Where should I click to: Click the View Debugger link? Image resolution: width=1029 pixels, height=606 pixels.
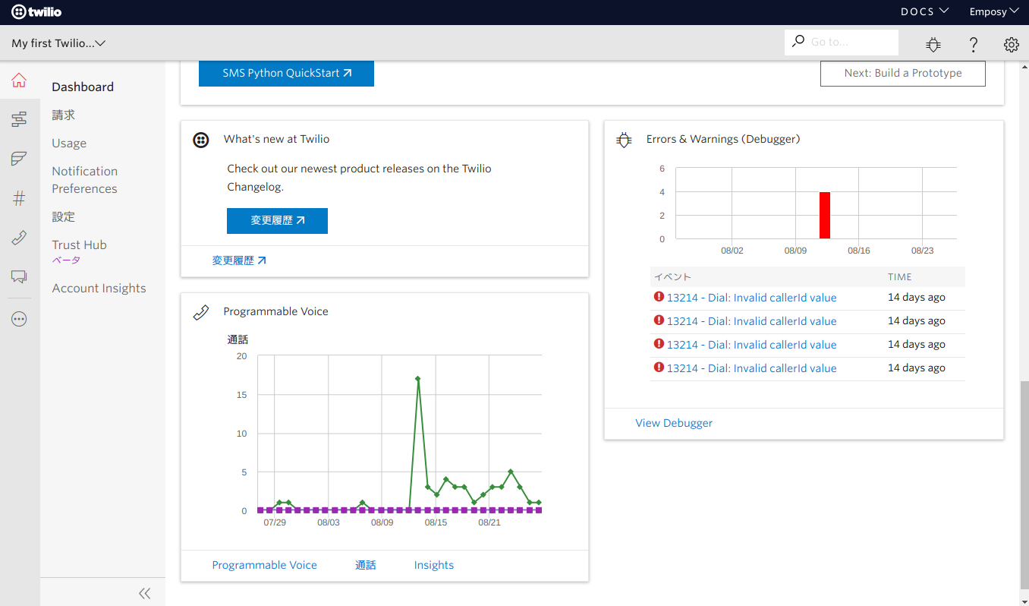(674, 423)
